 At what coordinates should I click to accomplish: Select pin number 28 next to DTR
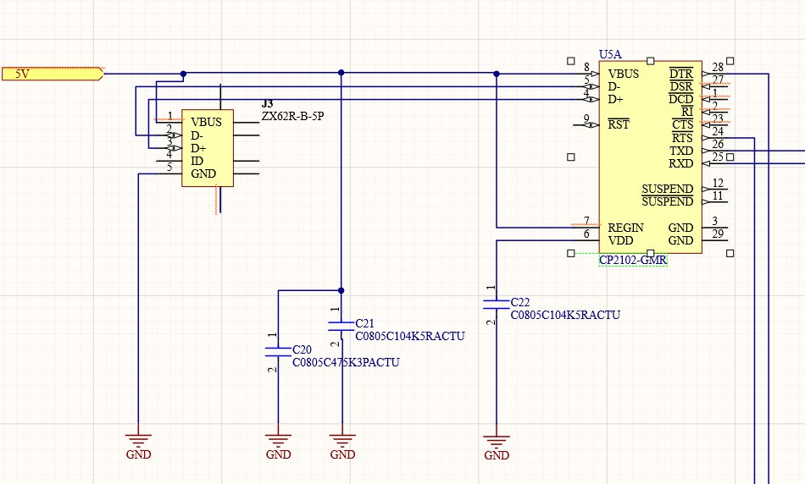coord(718,67)
